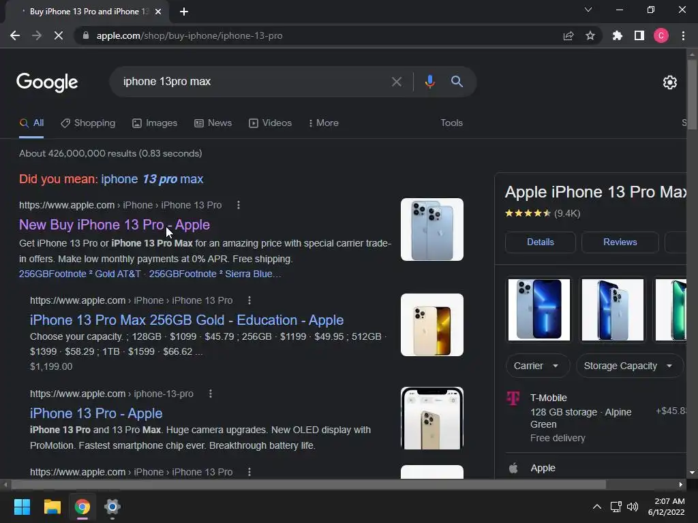Open a new browser tab
Viewport: 698px width, 523px height.
pyautogui.click(x=184, y=12)
